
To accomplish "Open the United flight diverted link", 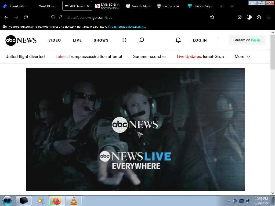I will (25, 56).
